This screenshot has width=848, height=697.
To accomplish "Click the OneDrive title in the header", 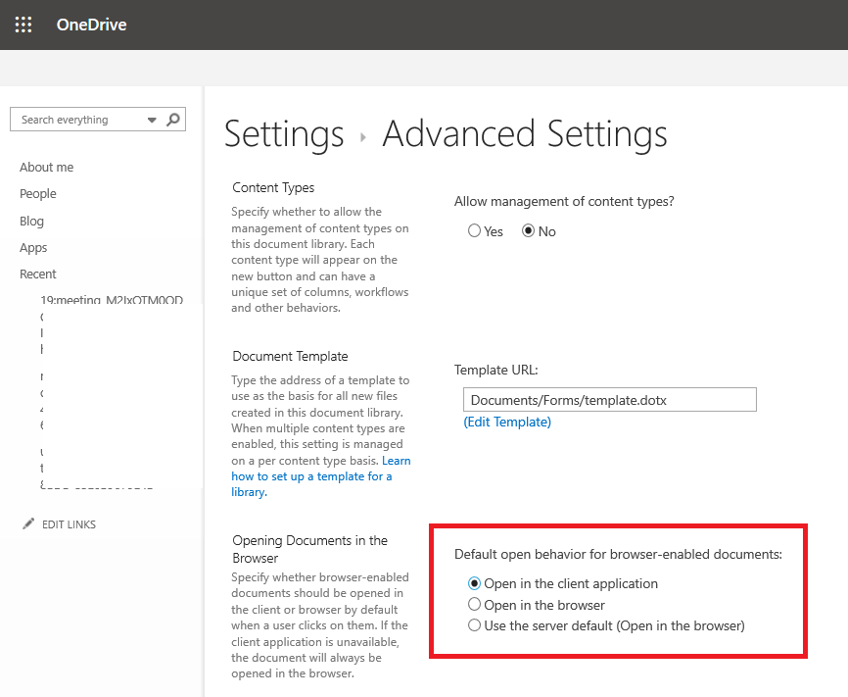I will click(x=91, y=25).
